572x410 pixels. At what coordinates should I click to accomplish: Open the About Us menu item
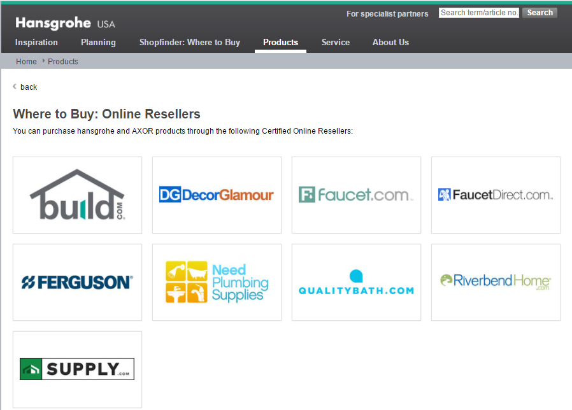390,42
